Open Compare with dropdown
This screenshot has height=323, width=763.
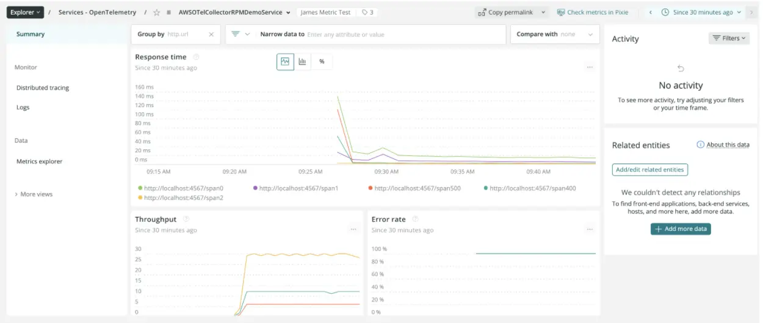click(x=555, y=35)
